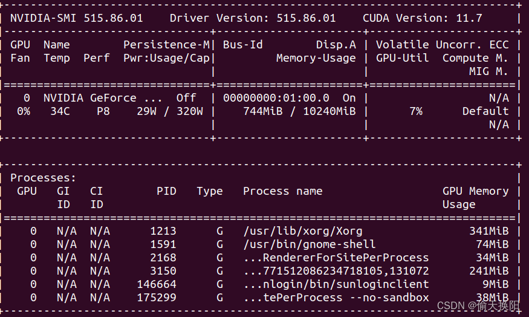Select the ...7715120862347181​05,131072 process name
This screenshot has width=529, height=317.
336,271
